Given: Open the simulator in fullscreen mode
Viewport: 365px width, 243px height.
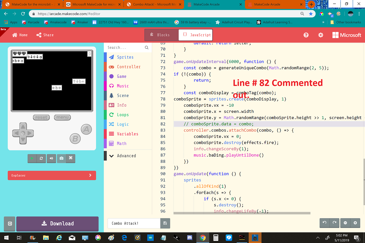Looking at the screenshot, I should 70,158.
